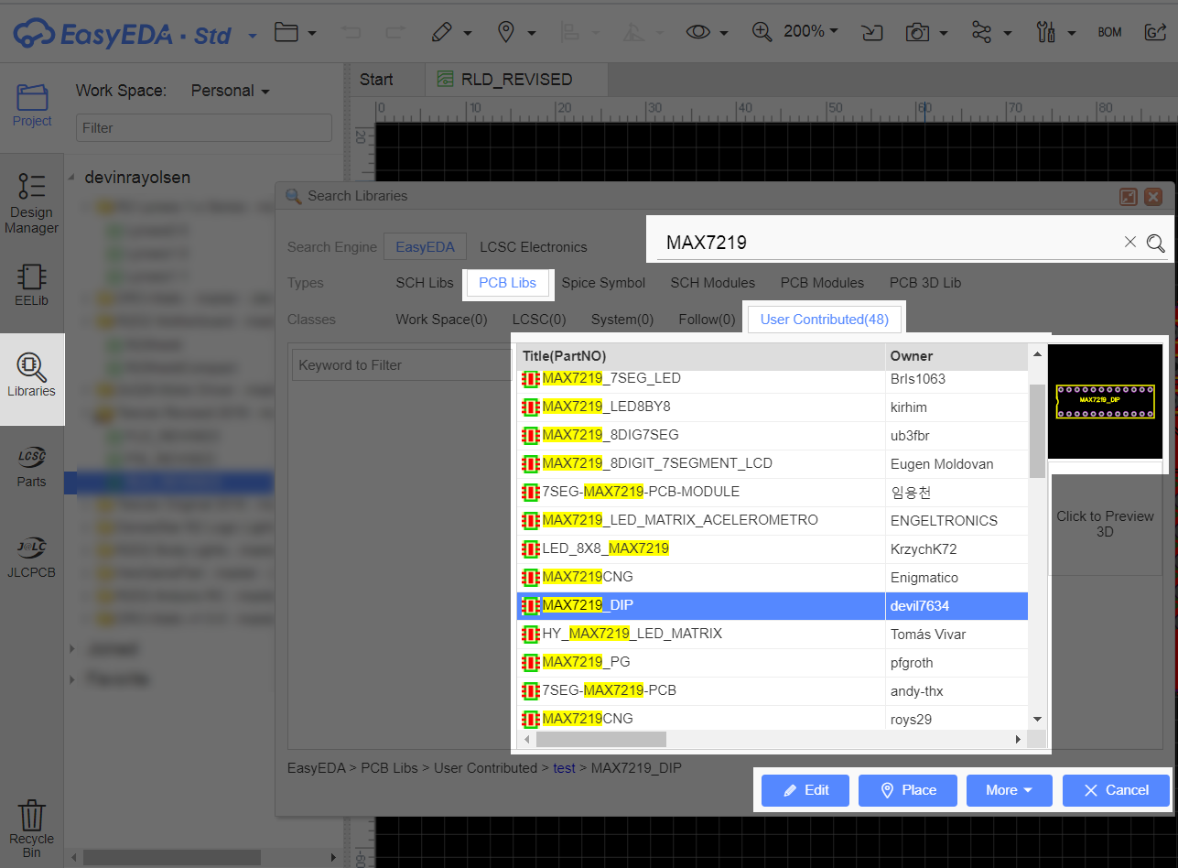Click the Edit button
Image resolution: width=1178 pixels, height=868 pixels.
tap(805, 790)
